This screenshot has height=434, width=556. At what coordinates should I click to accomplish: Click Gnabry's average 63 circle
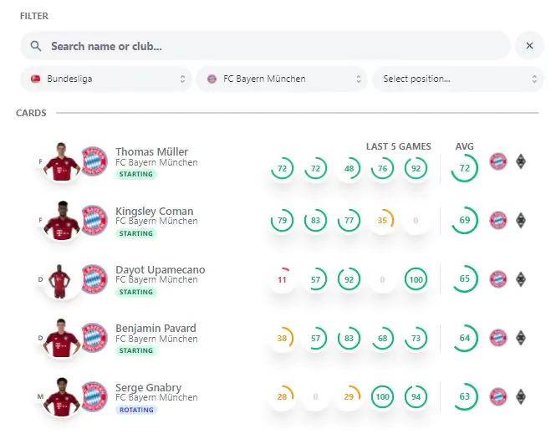(465, 396)
